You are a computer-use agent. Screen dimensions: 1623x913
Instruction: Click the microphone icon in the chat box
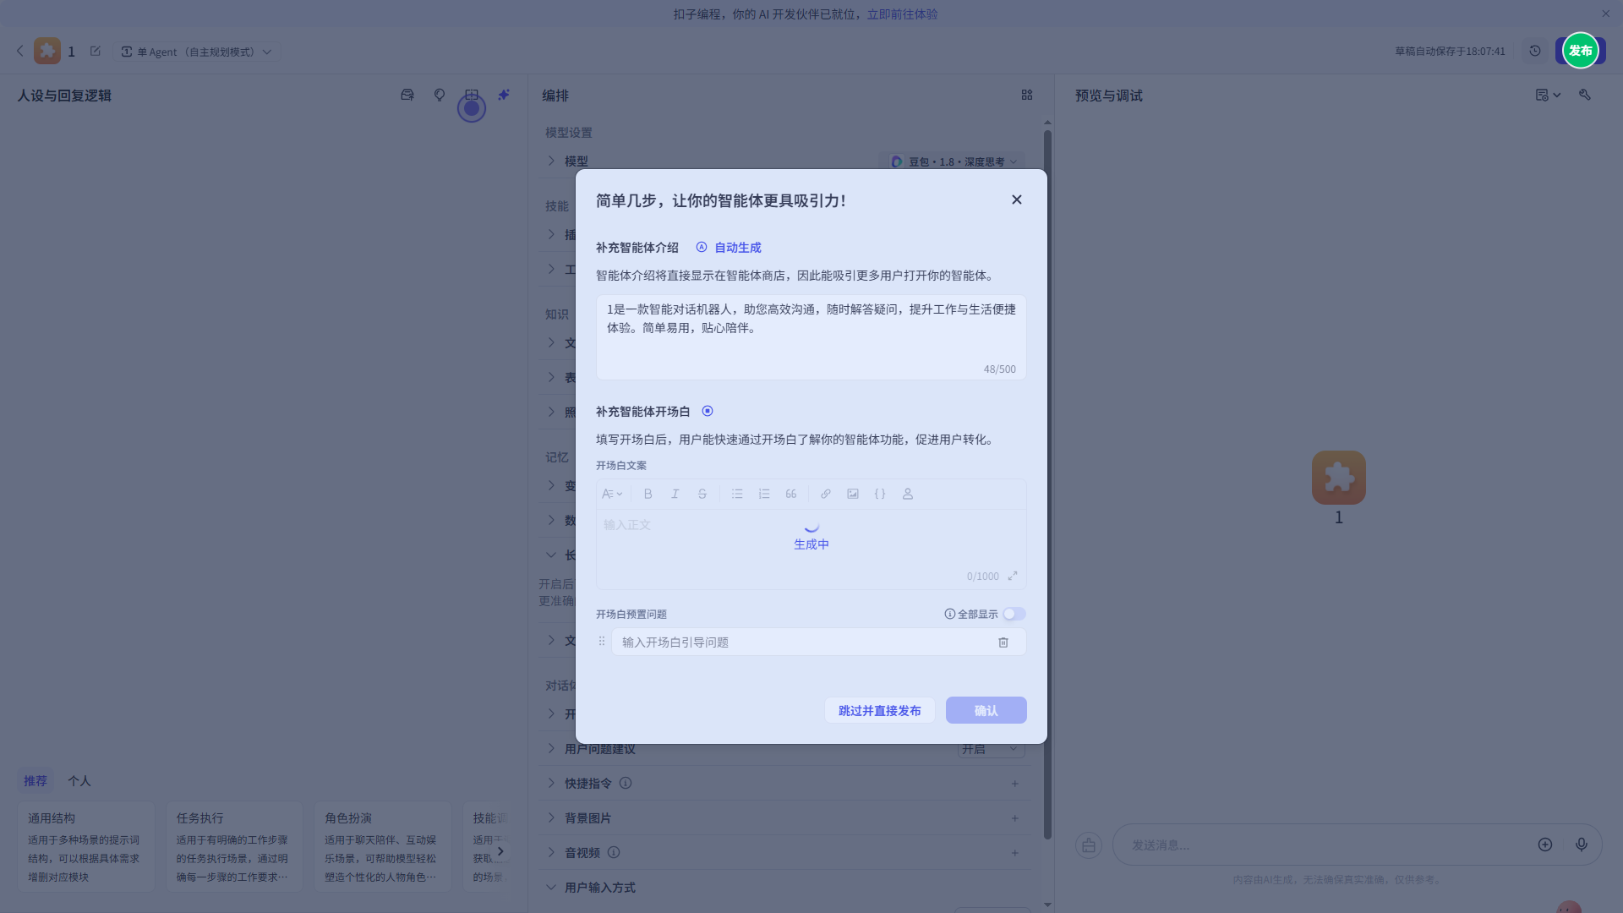(1582, 845)
